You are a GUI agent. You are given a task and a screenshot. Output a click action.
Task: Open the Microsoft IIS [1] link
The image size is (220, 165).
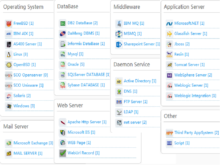tap(81, 132)
